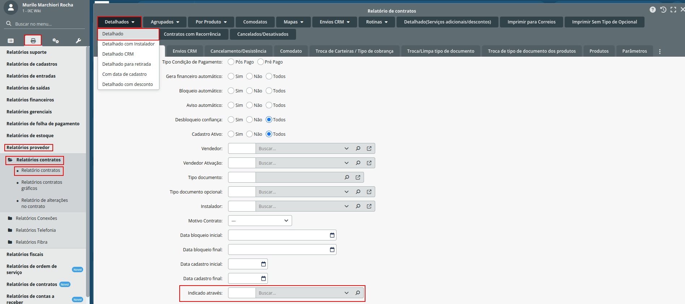Choose Detalhado para retirada menu entry
This screenshot has height=304, width=685.
[128, 64]
